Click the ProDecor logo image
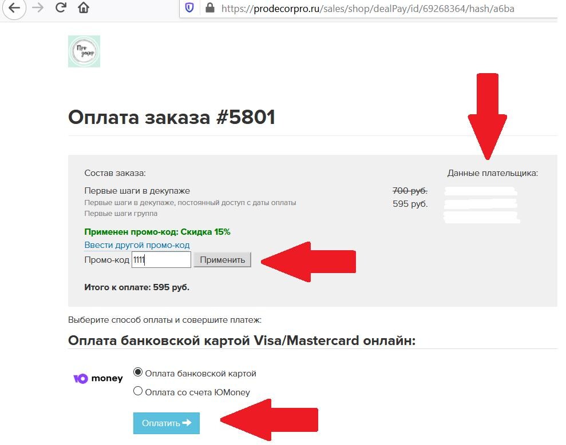The width and height of the screenshot is (566, 445). pyautogui.click(x=84, y=51)
